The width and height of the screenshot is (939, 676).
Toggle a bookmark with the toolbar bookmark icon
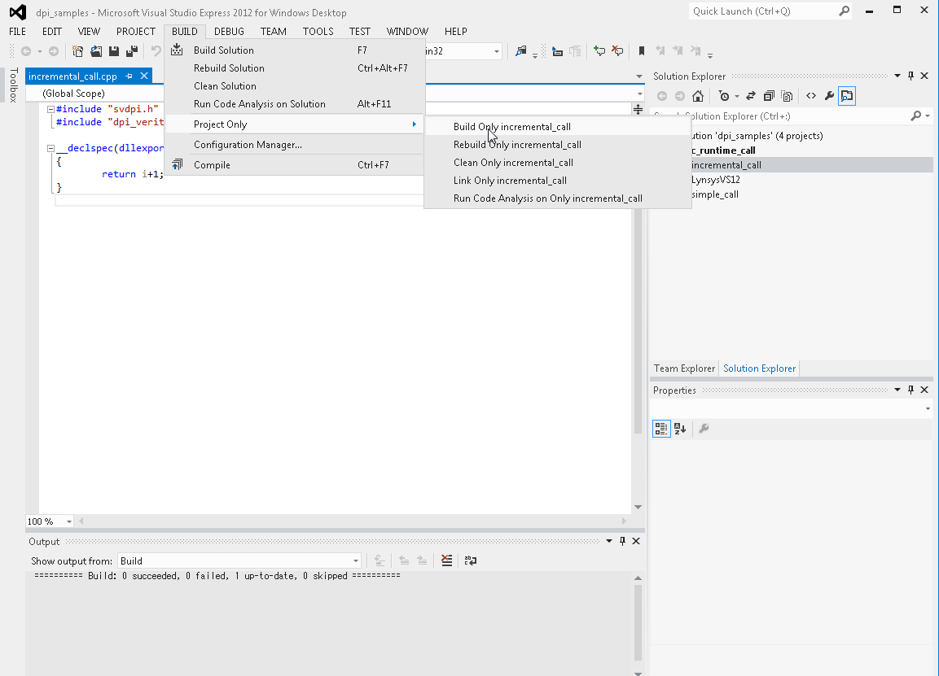click(x=642, y=51)
